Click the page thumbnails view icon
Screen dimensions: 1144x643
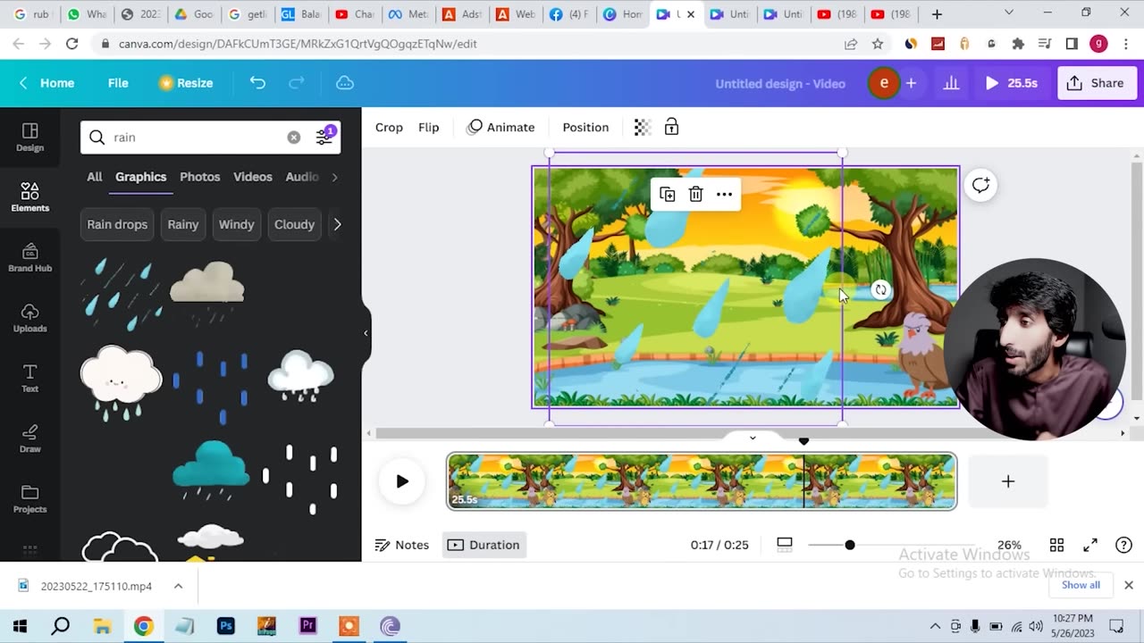point(785,544)
